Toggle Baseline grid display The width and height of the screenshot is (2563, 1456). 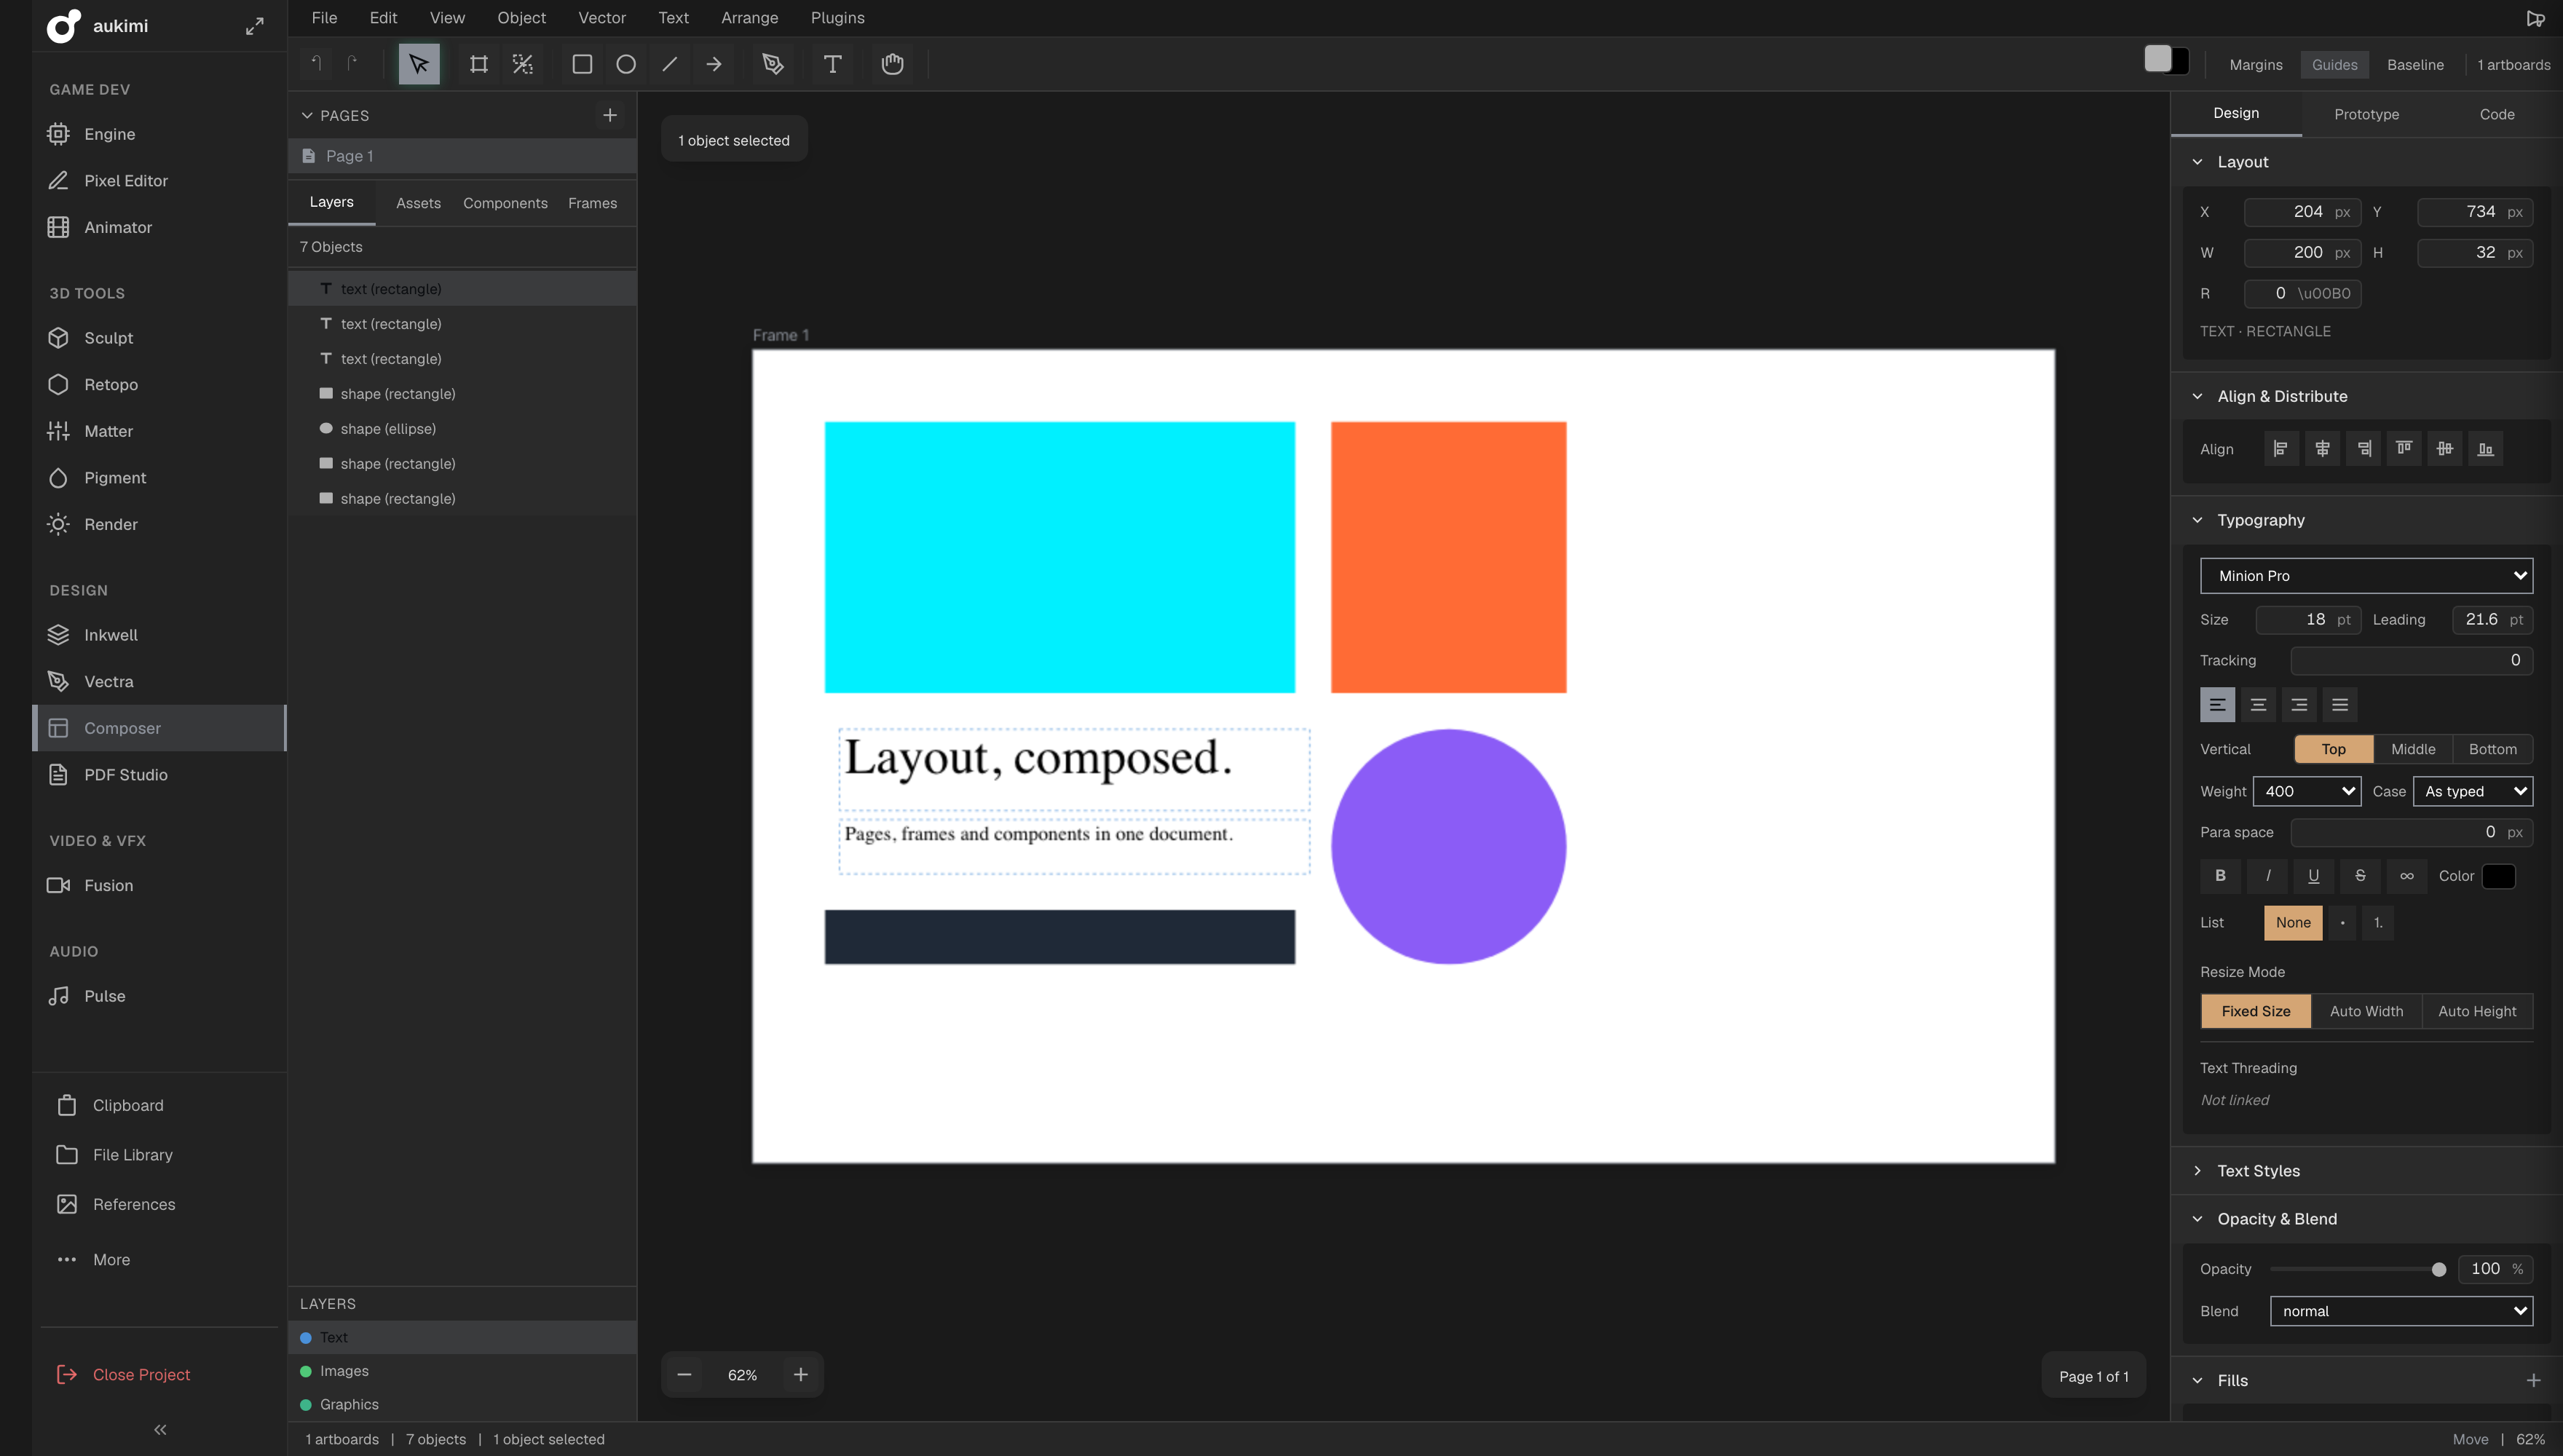point(2415,65)
